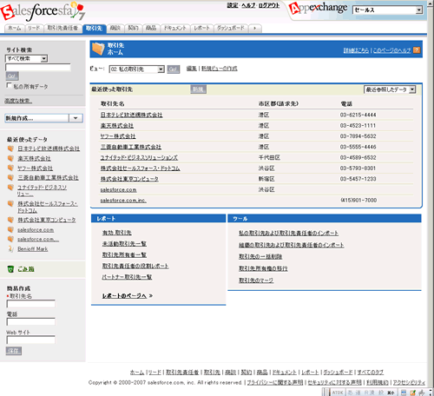The image size is (434, 396).
Task: Click account icon beside 株式会社セールスフォース・ドットコム in sidebar
Action: (10, 204)
